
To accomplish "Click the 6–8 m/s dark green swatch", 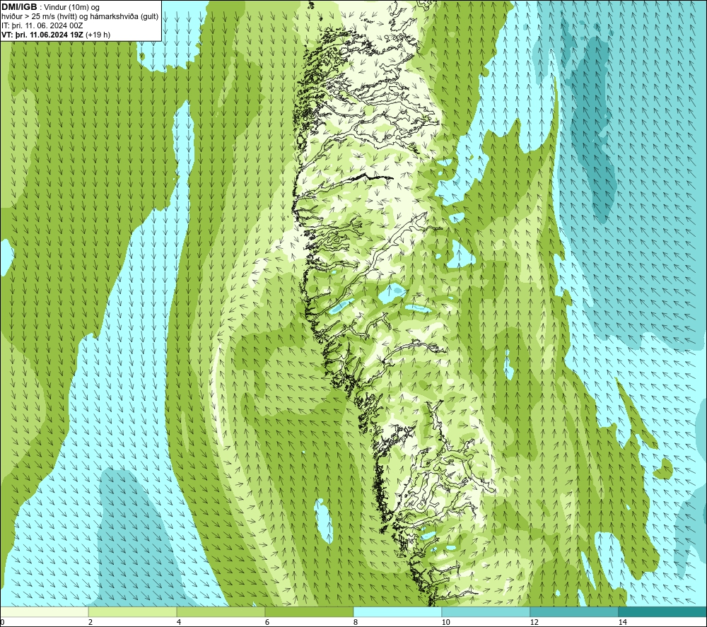I will click(x=310, y=611).
